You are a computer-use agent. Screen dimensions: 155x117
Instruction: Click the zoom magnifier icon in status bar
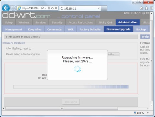[135, 113]
